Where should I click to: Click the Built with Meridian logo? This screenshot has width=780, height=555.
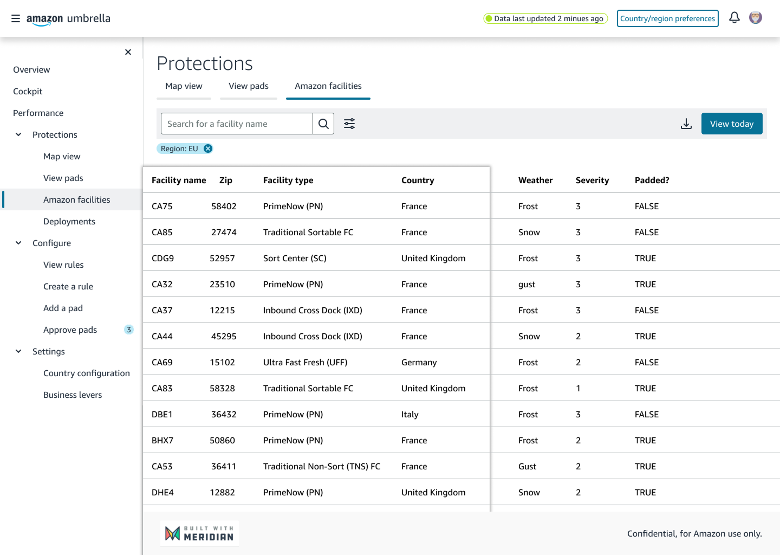[199, 533]
